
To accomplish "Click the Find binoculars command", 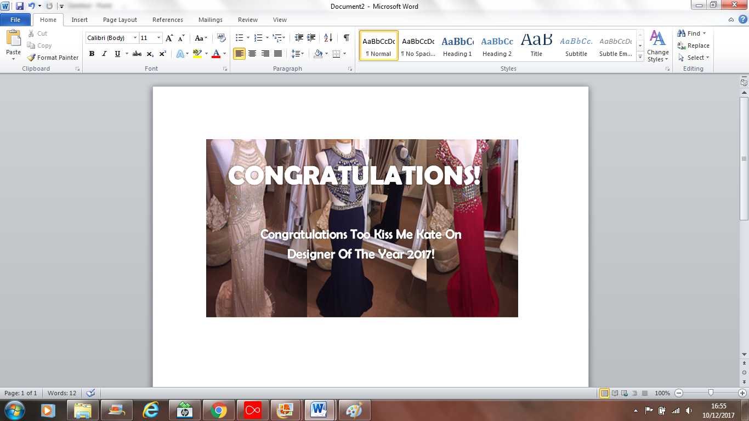I will pos(689,33).
